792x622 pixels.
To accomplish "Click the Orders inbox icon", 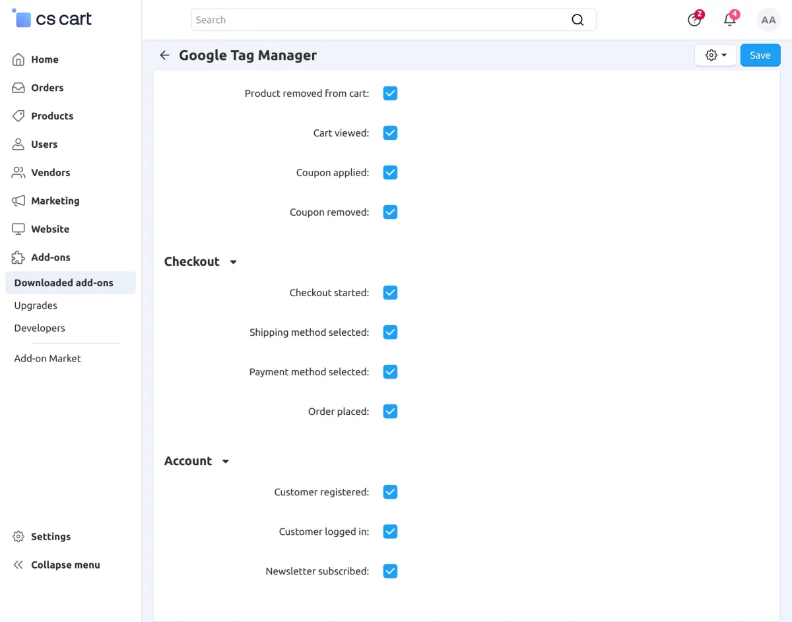I will tap(18, 88).
